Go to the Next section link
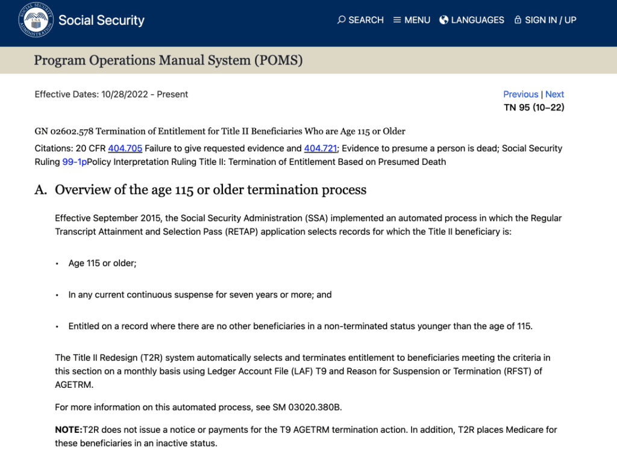The width and height of the screenshot is (617, 457). point(554,94)
